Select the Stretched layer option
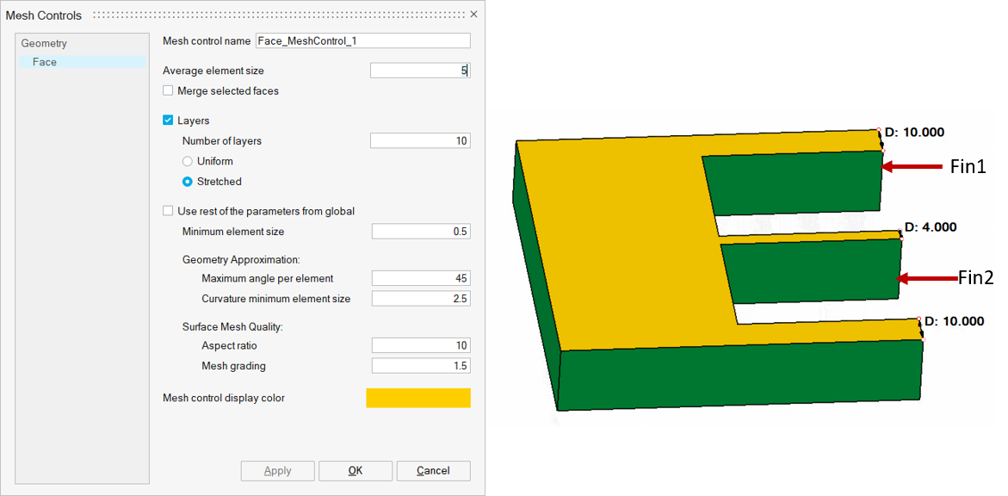 (x=188, y=182)
